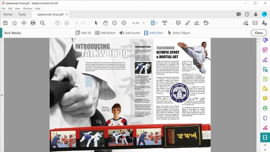
Task: Click the right tools pane down chevron
Action: point(265,150)
